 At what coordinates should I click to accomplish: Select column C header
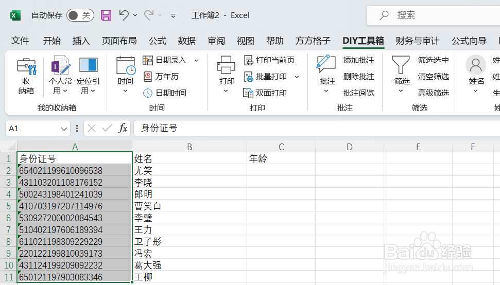(x=281, y=147)
